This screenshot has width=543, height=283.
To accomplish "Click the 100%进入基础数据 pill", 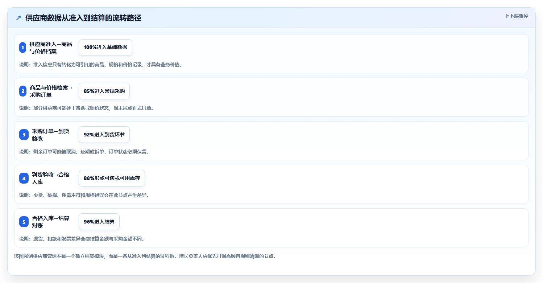I will click(x=105, y=48).
